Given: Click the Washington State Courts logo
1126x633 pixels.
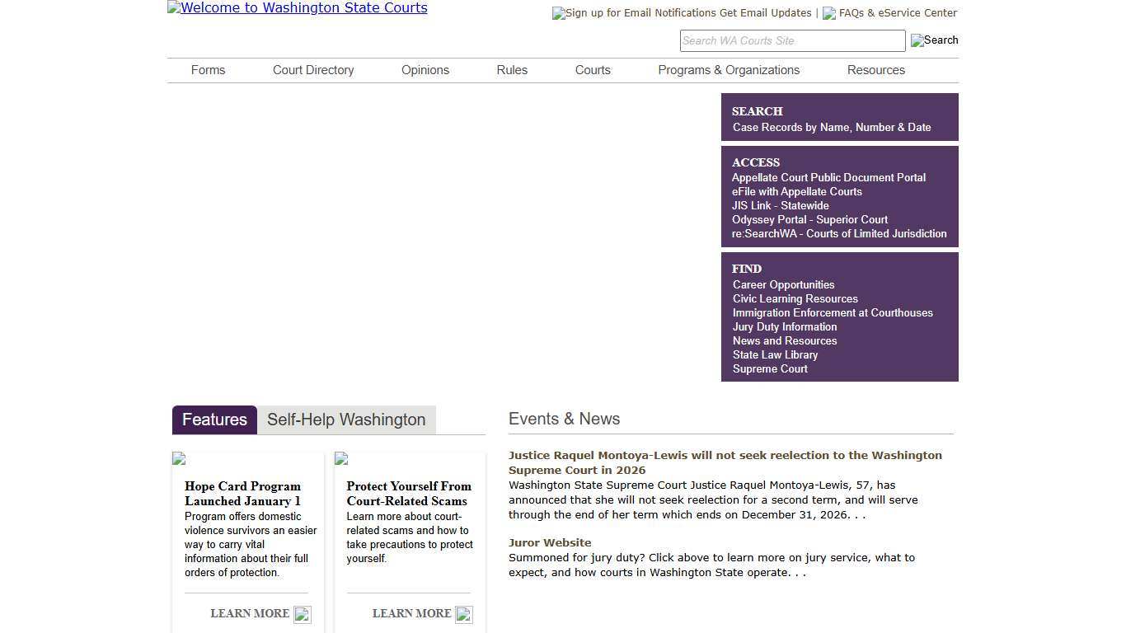Looking at the screenshot, I should click(298, 8).
